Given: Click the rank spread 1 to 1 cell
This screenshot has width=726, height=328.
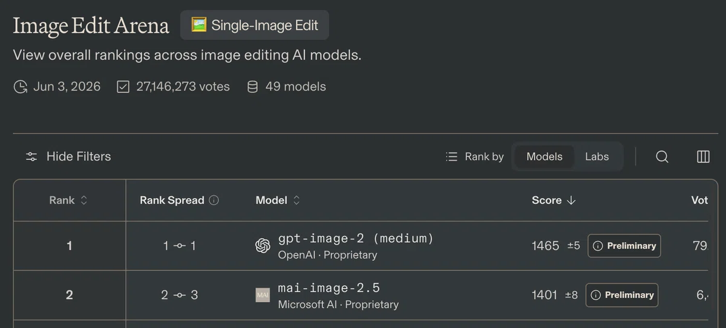Looking at the screenshot, I should click(x=180, y=246).
